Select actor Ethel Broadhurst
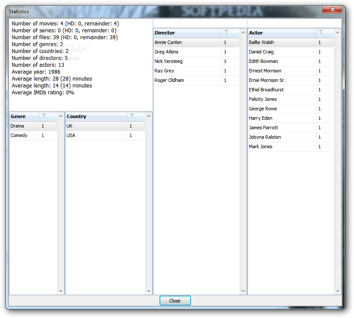 (291, 90)
